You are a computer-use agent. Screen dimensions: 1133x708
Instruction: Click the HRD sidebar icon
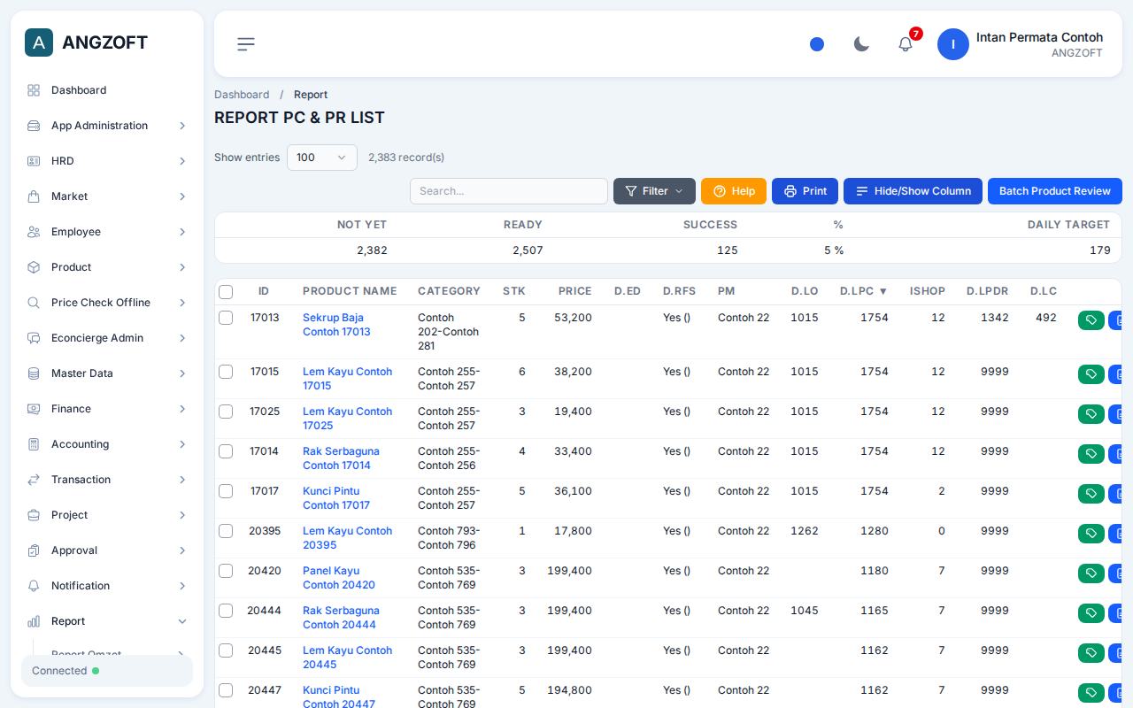(x=34, y=161)
